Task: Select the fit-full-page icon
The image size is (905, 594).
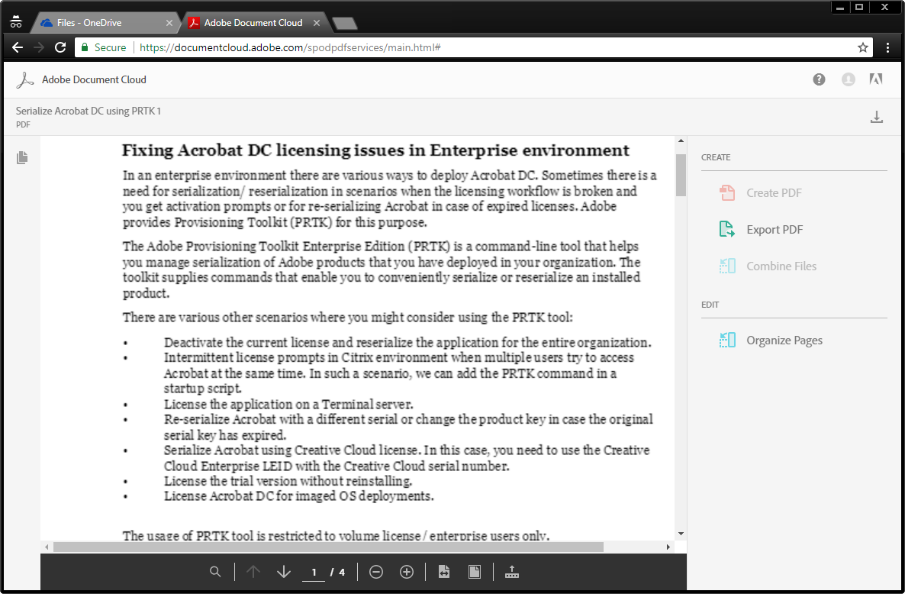Action: (x=475, y=572)
